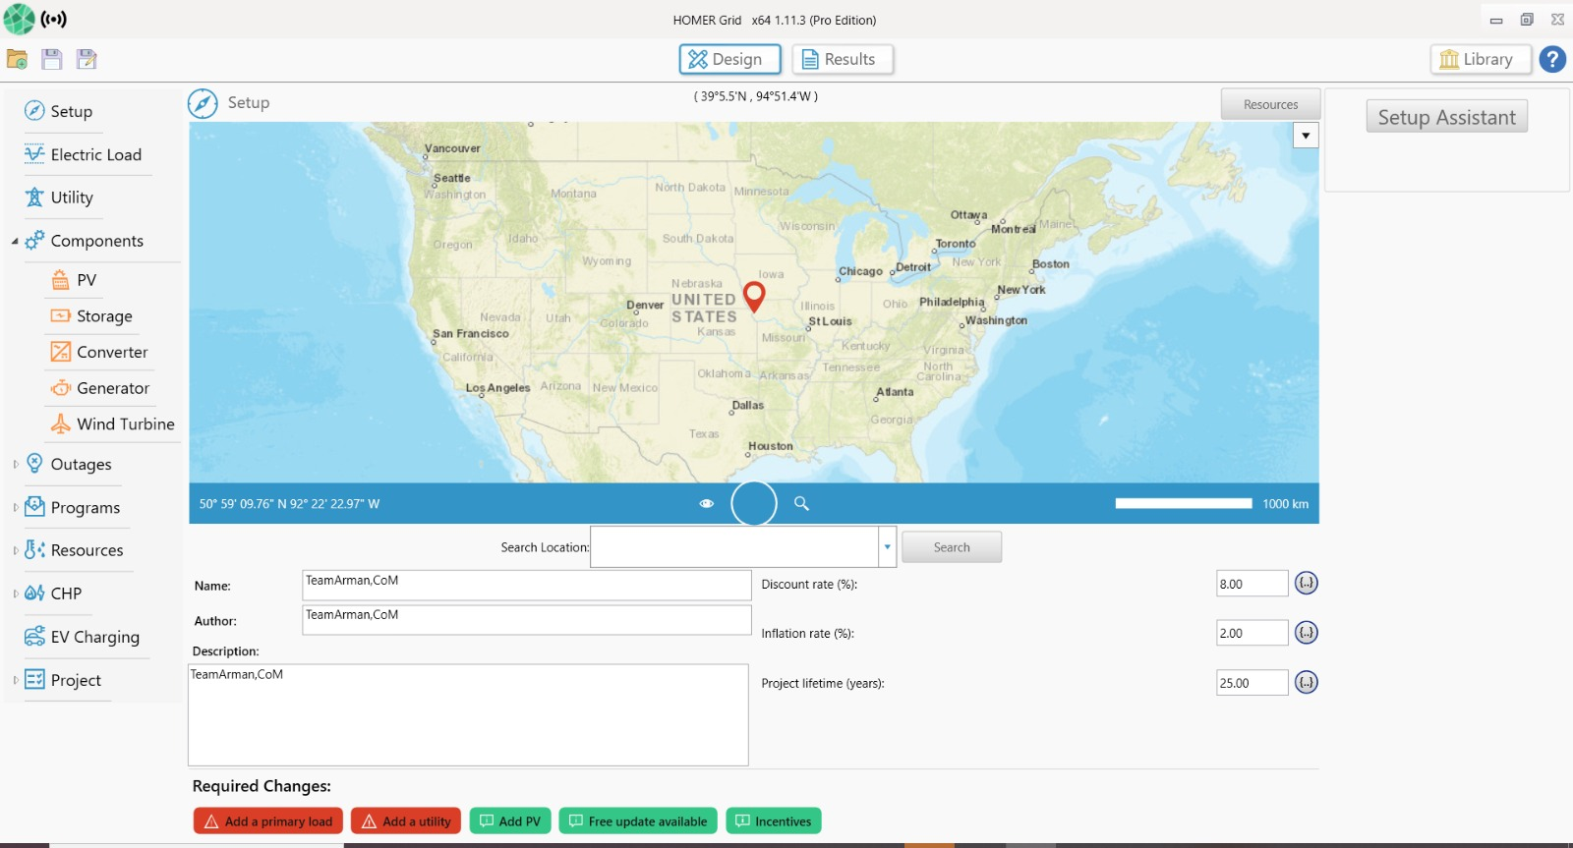Screen dimensions: 1573x848
Task: Click the Project lifetime input field
Action: [x=1252, y=683]
